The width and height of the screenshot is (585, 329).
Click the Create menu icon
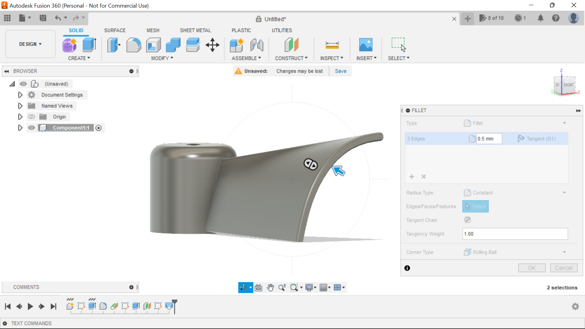coord(79,58)
